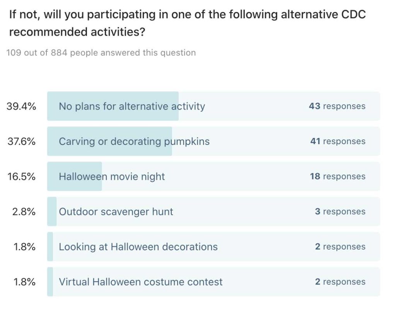This screenshot has height=315, width=396.
Task: Click the 16.5% percentage value
Action: tap(21, 177)
